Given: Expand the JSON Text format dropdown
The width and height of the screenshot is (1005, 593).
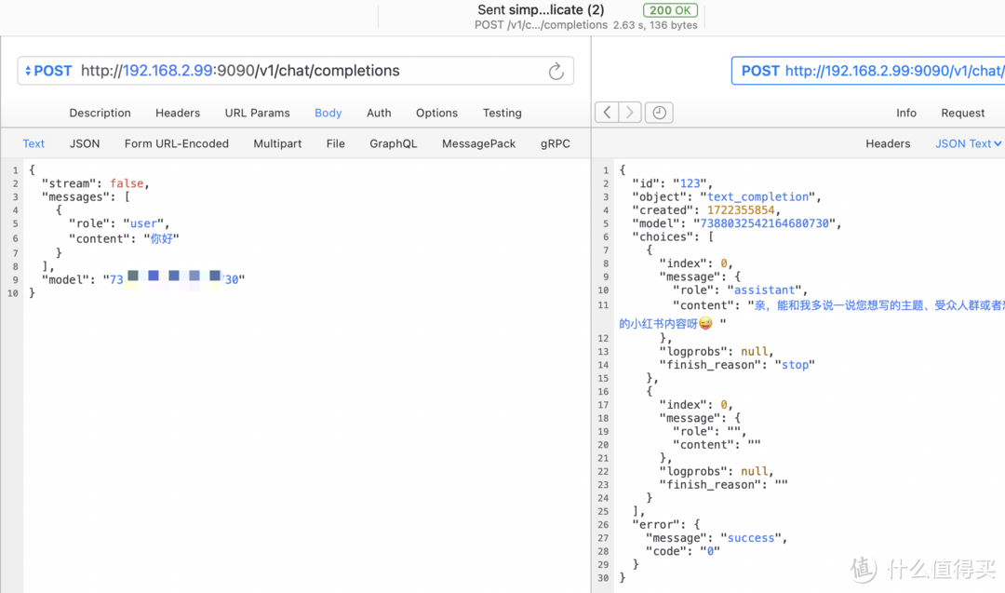Looking at the screenshot, I should pos(968,143).
